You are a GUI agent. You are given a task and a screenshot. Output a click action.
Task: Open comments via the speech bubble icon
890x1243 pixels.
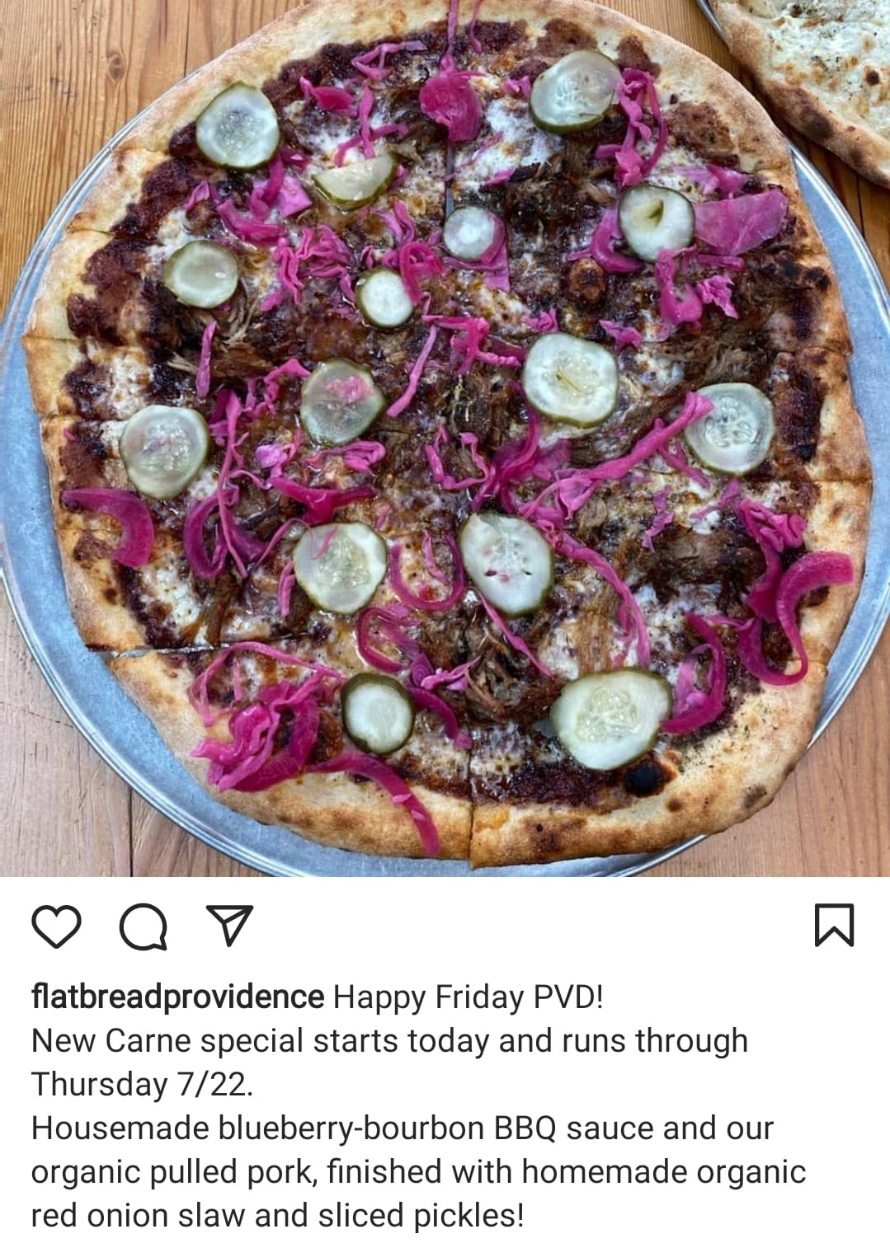point(144,926)
